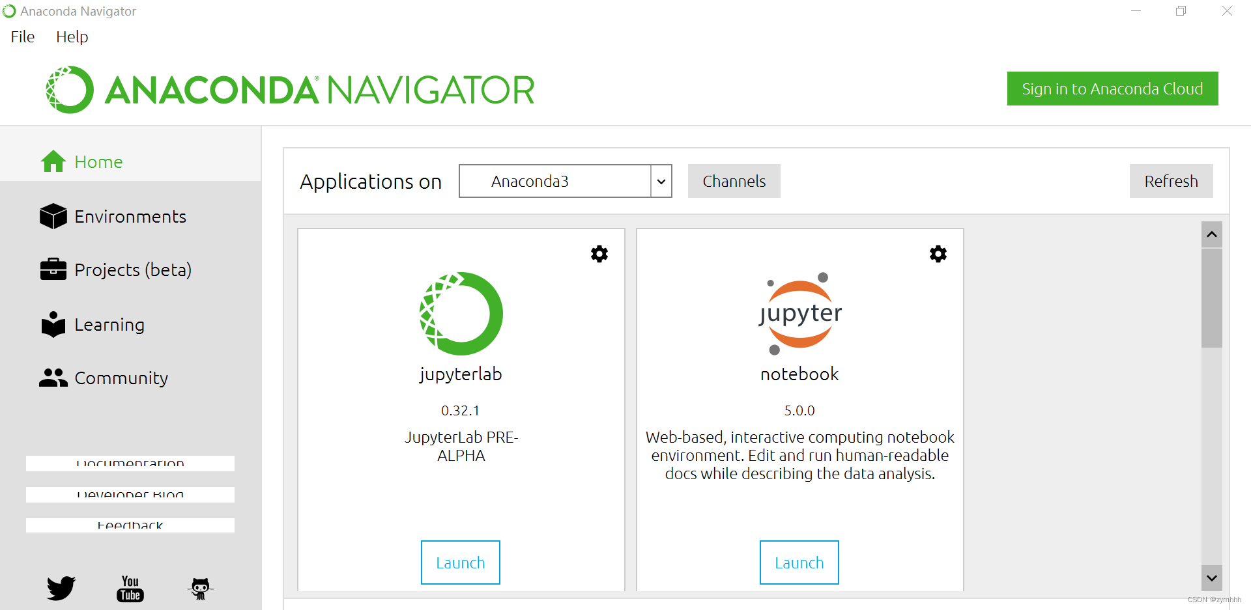Click the notebook app name

pyautogui.click(x=800, y=374)
